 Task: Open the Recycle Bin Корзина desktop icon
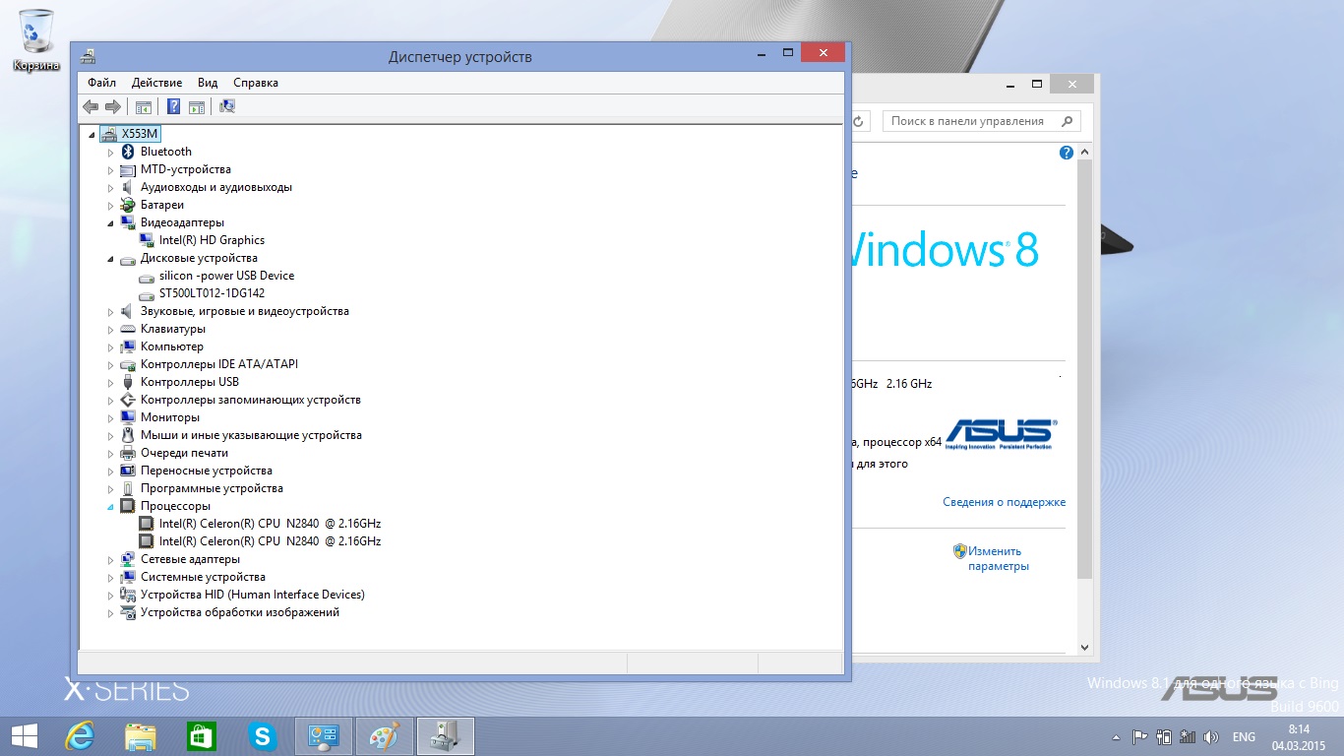click(x=36, y=39)
